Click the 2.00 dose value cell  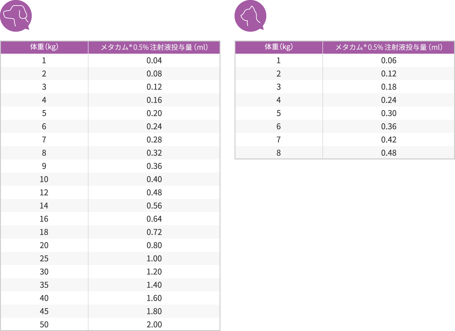[154, 325]
